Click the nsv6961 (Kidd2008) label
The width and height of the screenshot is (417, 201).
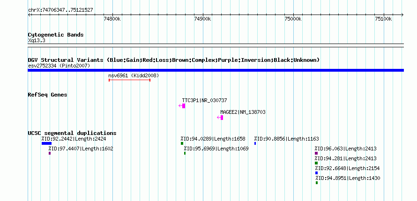(x=134, y=75)
